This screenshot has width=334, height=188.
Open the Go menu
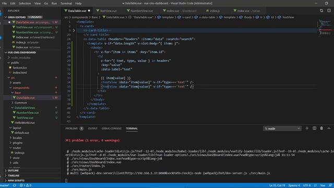tap(46, 4)
